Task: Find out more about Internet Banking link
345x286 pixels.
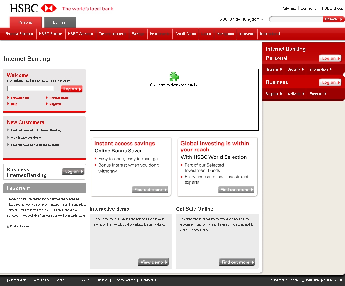Action: 36,130
